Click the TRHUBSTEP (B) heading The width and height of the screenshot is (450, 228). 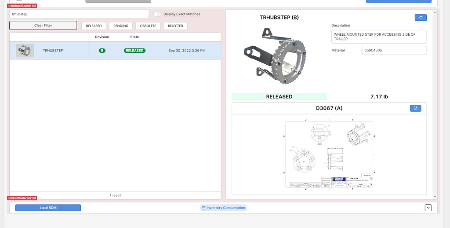pyautogui.click(x=279, y=18)
